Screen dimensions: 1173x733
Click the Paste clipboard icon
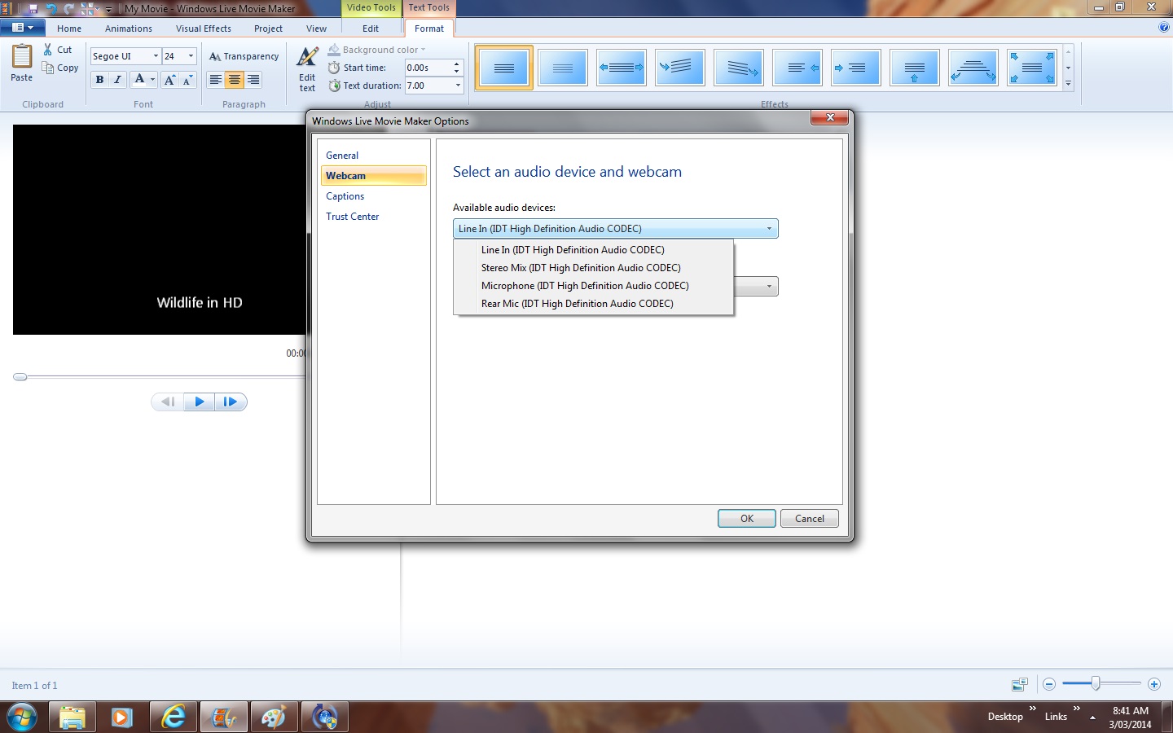point(22,63)
